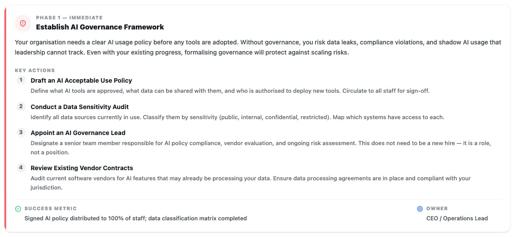This screenshot has width=516, height=237.
Task: Click the signed AI policy metric text
Action: pyautogui.click(x=136, y=218)
